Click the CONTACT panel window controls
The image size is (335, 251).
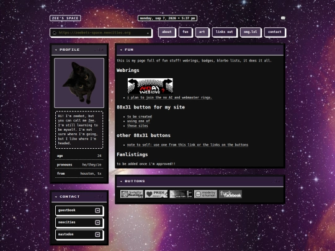99,196
